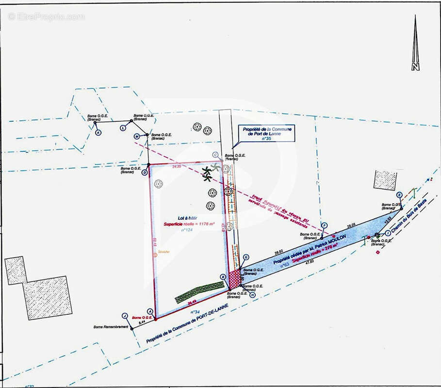Click the "Propriété de la Commune" n°35 callout box
441x388 pixels.
[x=266, y=134]
